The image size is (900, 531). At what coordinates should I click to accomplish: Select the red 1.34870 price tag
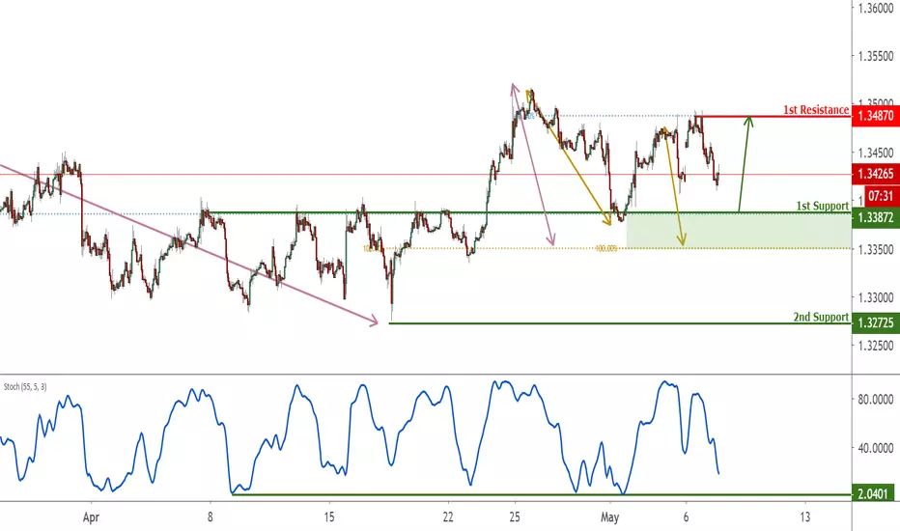click(876, 116)
